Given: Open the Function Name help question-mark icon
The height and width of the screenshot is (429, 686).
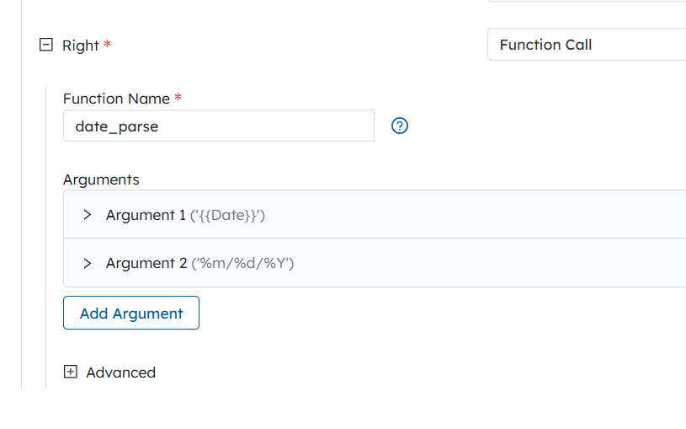Looking at the screenshot, I should (400, 126).
